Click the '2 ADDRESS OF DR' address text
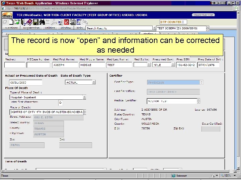This screenshot has width=241, height=180. click(x=154, y=110)
